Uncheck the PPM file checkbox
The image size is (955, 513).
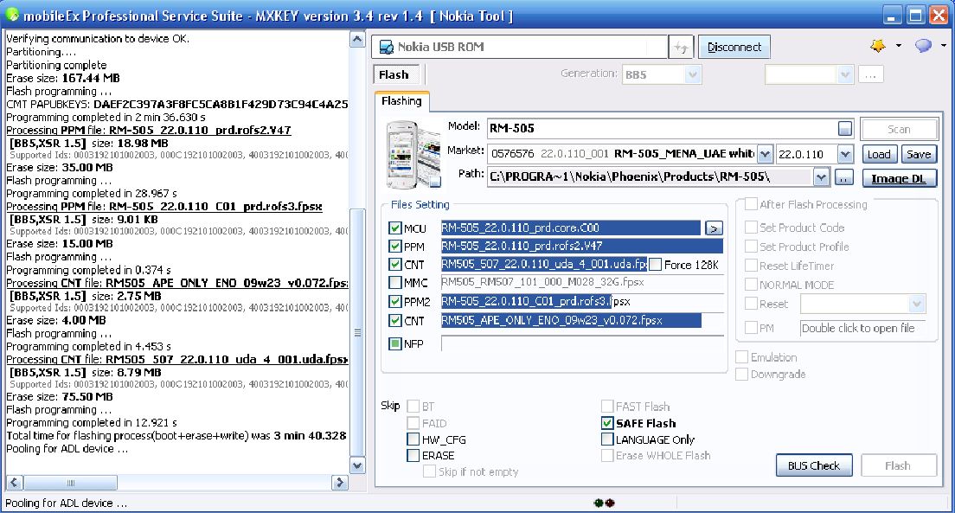[x=394, y=247]
